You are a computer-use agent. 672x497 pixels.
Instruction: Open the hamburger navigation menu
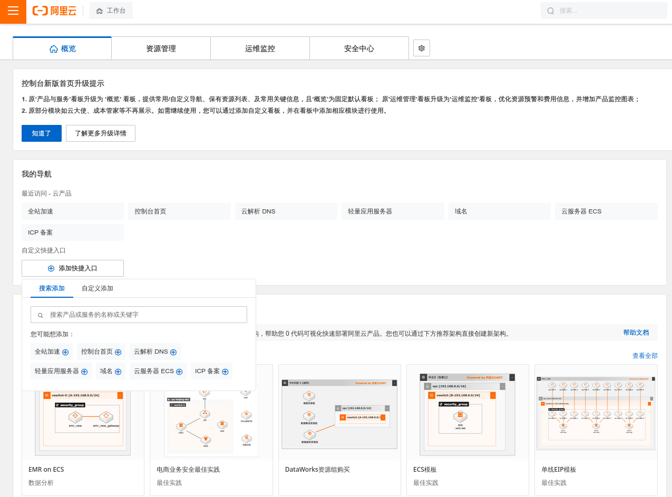(x=13, y=11)
